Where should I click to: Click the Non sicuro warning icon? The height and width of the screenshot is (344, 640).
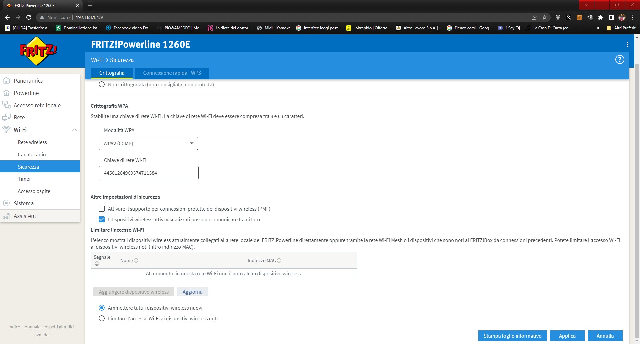point(42,17)
